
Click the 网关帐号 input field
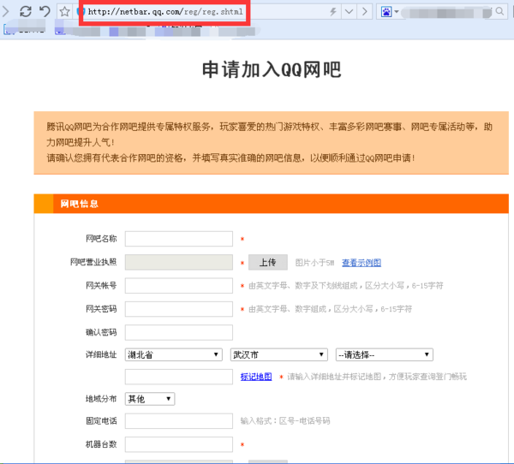click(x=179, y=286)
